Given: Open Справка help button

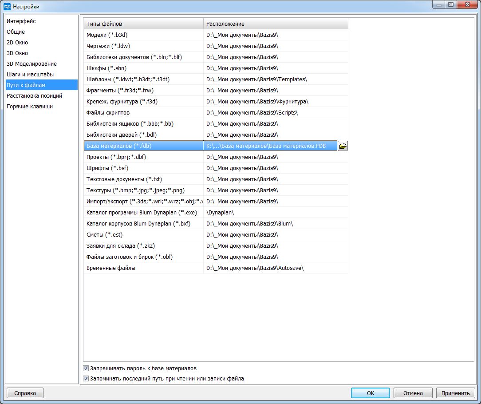Looking at the screenshot, I should point(25,393).
